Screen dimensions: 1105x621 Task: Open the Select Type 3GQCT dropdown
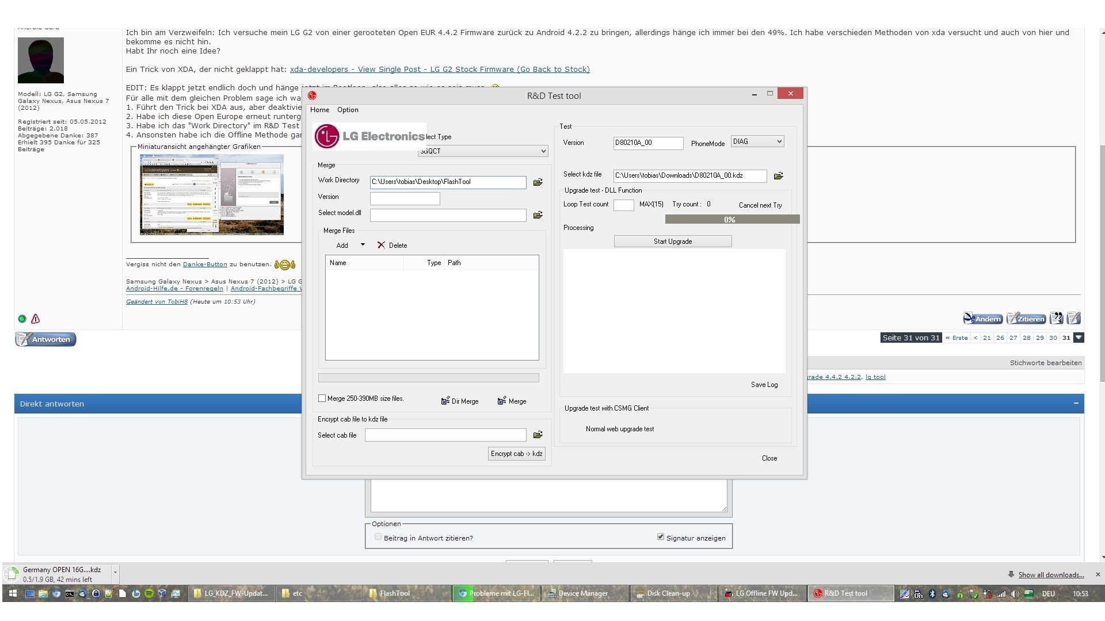[x=483, y=151]
